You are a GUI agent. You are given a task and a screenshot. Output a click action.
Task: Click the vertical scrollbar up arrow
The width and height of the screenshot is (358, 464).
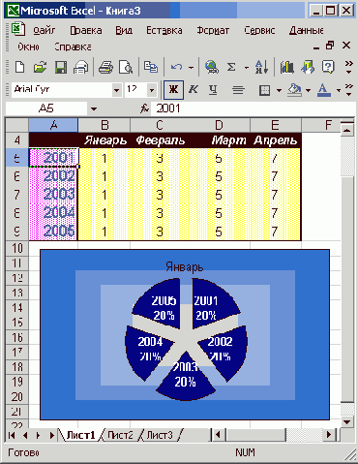click(x=347, y=131)
